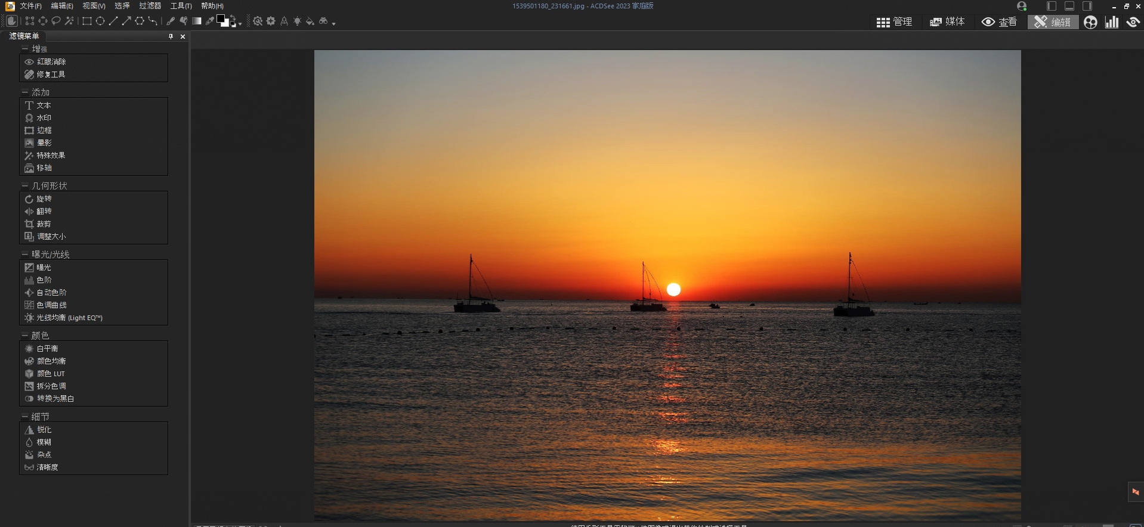Toggle the left panel layout button

click(1052, 6)
